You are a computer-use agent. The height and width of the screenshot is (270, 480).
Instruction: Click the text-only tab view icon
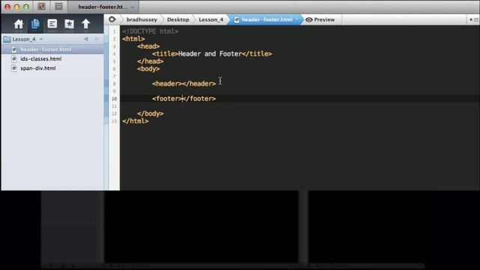point(58,7)
